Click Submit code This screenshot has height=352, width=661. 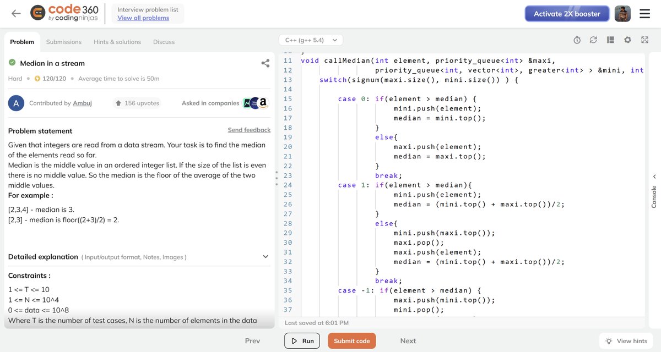click(352, 341)
